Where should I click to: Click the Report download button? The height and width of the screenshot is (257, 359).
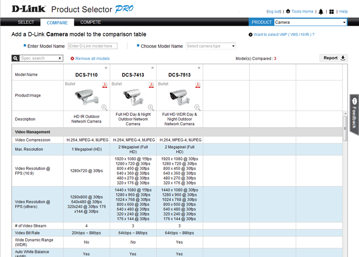[x=335, y=58]
